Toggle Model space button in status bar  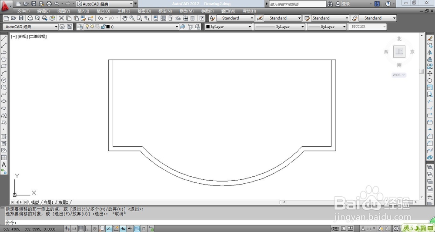[335, 229]
